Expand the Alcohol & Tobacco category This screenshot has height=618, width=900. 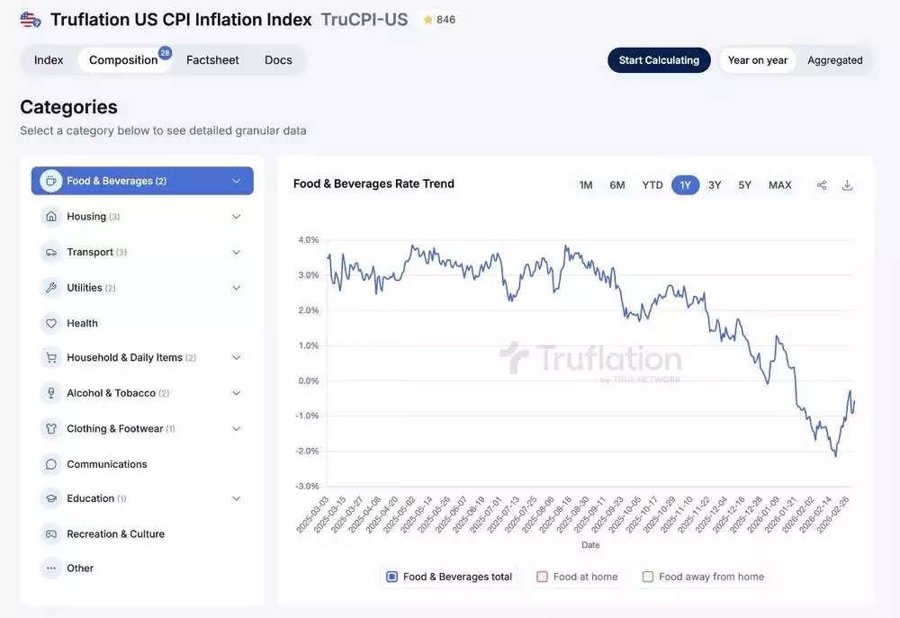tap(235, 392)
